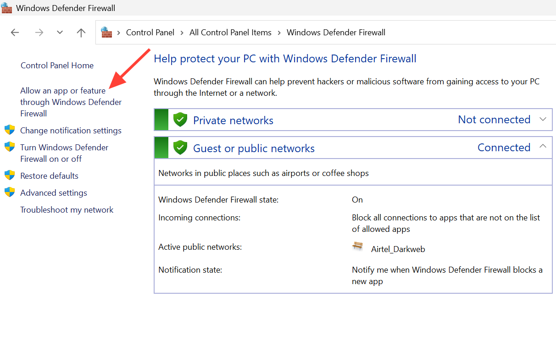Click Networks in public places description text
The width and height of the screenshot is (556, 362).
tap(263, 173)
